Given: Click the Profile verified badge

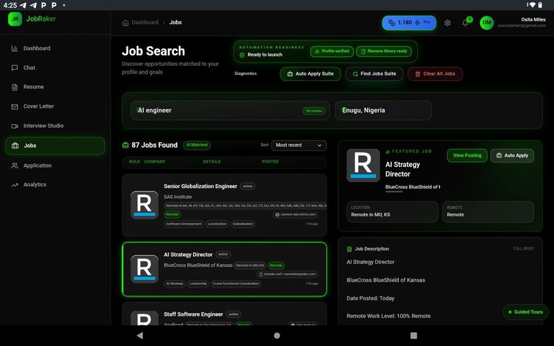Looking at the screenshot, I should click(x=332, y=51).
